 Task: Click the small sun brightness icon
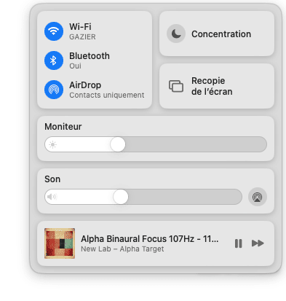tap(52, 144)
